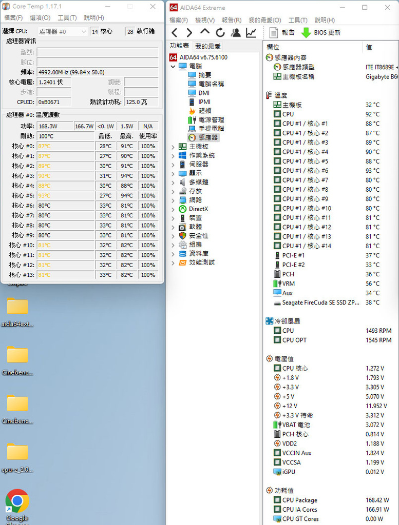Open Core Temp 工具(T) menu
The image size is (399, 525).
(x=67, y=18)
